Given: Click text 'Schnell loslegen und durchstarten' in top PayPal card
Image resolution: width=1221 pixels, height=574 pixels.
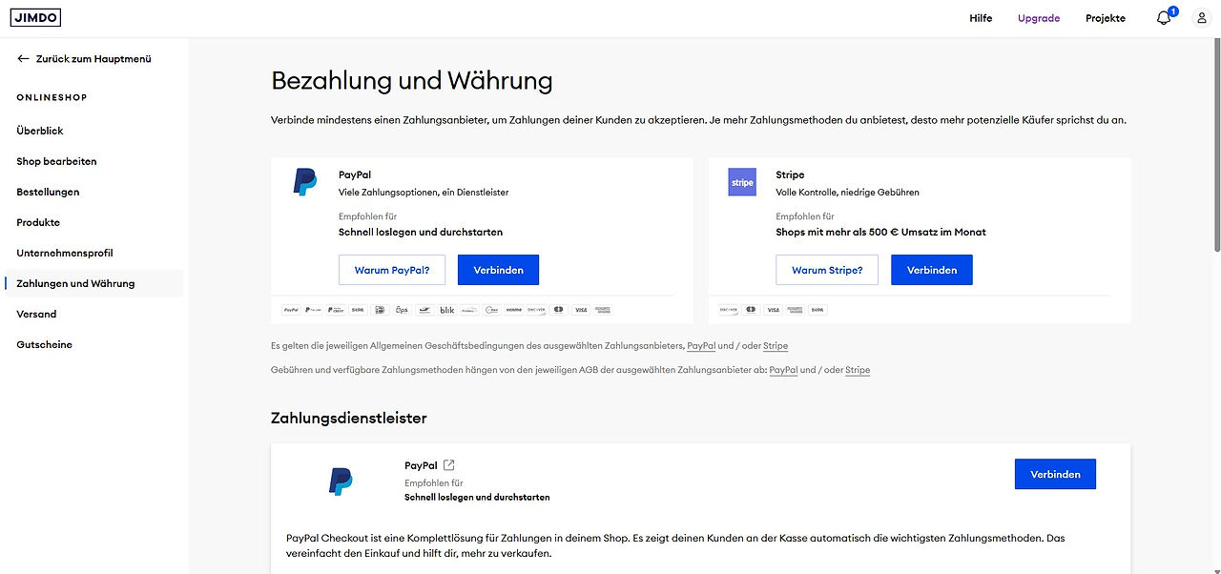Looking at the screenshot, I should (421, 232).
